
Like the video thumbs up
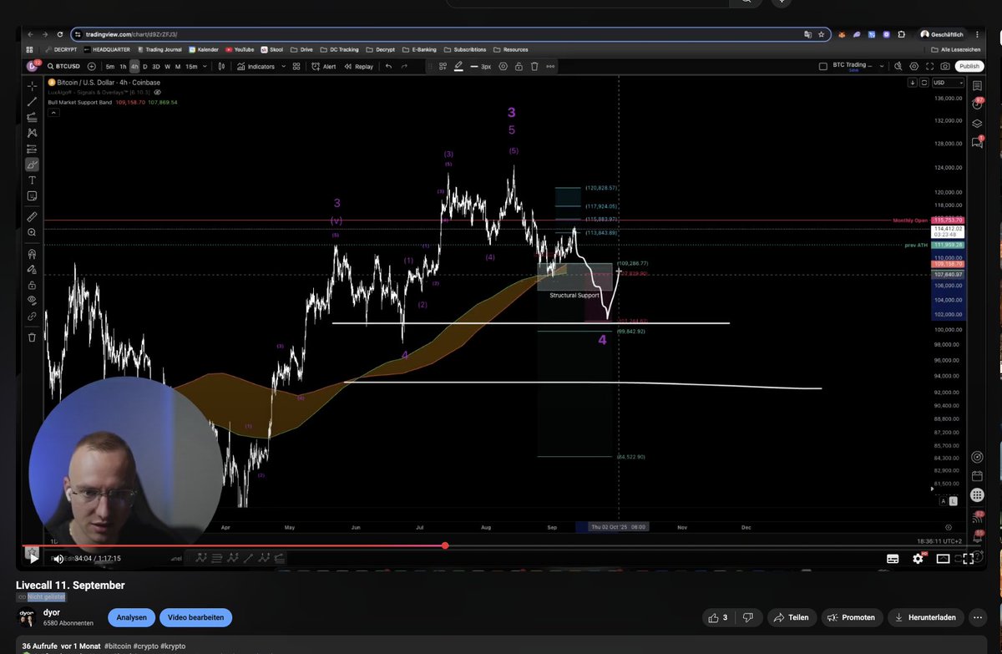tap(718, 617)
